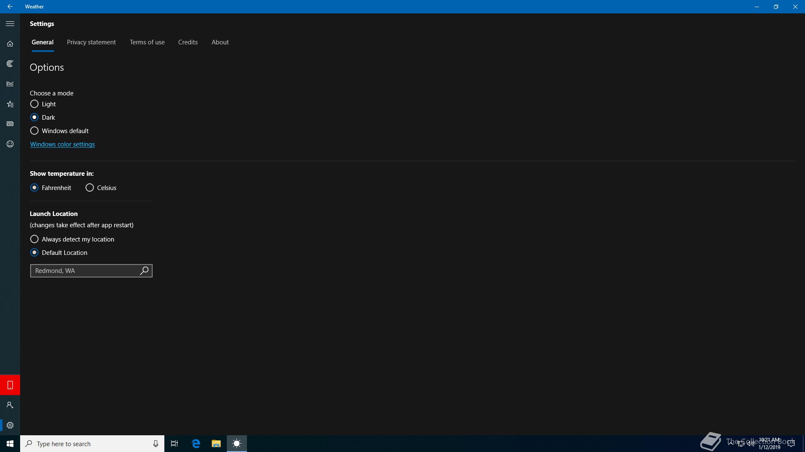The height and width of the screenshot is (452, 805).
Task: Open Task View on the taskbar
Action: click(174, 444)
